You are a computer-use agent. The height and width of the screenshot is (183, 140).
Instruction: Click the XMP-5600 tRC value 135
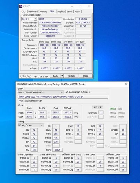click(68, 62)
